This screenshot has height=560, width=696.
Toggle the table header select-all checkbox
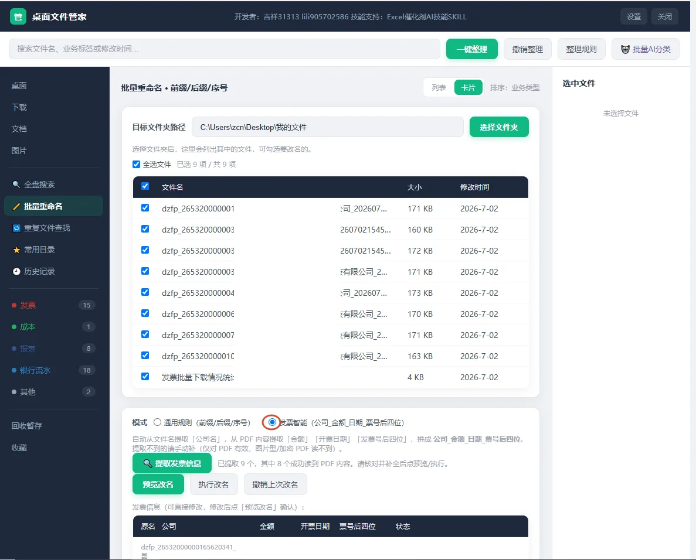pos(145,186)
